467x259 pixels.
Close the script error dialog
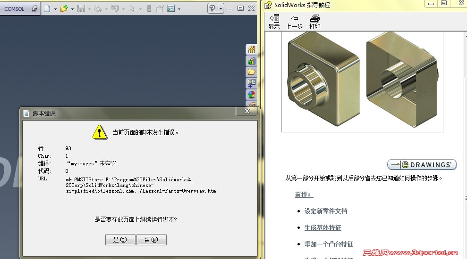click(x=247, y=111)
